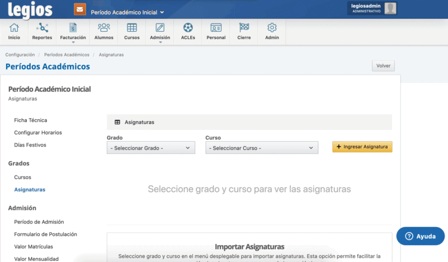
Task: Open Ficha Técnica in sidebar
Action: 31,120
